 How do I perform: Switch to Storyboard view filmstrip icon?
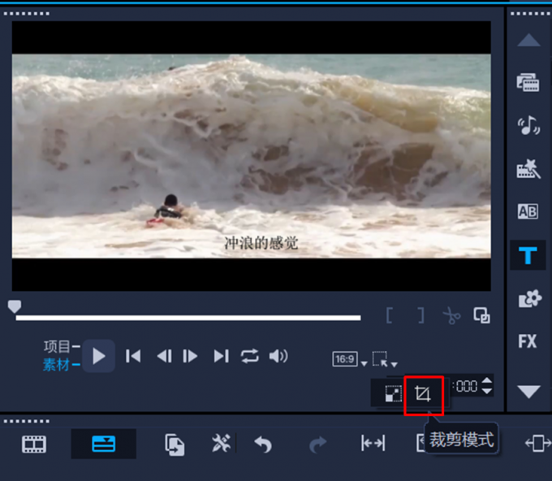point(34,444)
